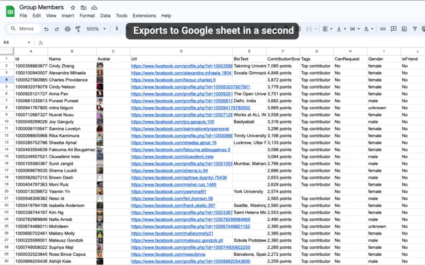Click the move to folder icon
This screenshot has height=265, width=425.
tap(83, 8)
